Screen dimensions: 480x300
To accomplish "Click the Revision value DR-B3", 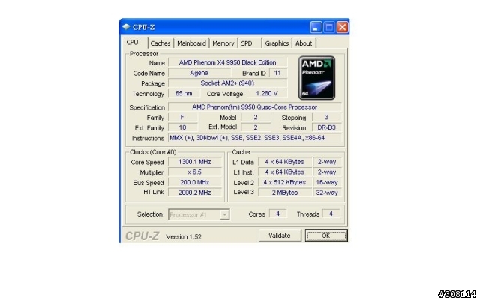I will coord(327,127).
